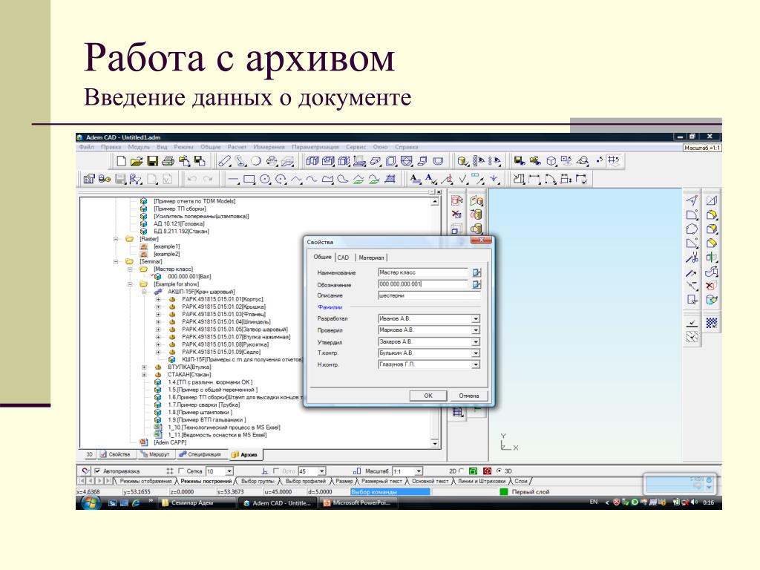Switch to the Маршрут panel tab
This screenshot has height=570, width=760.
pyautogui.click(x=154, y=455)
